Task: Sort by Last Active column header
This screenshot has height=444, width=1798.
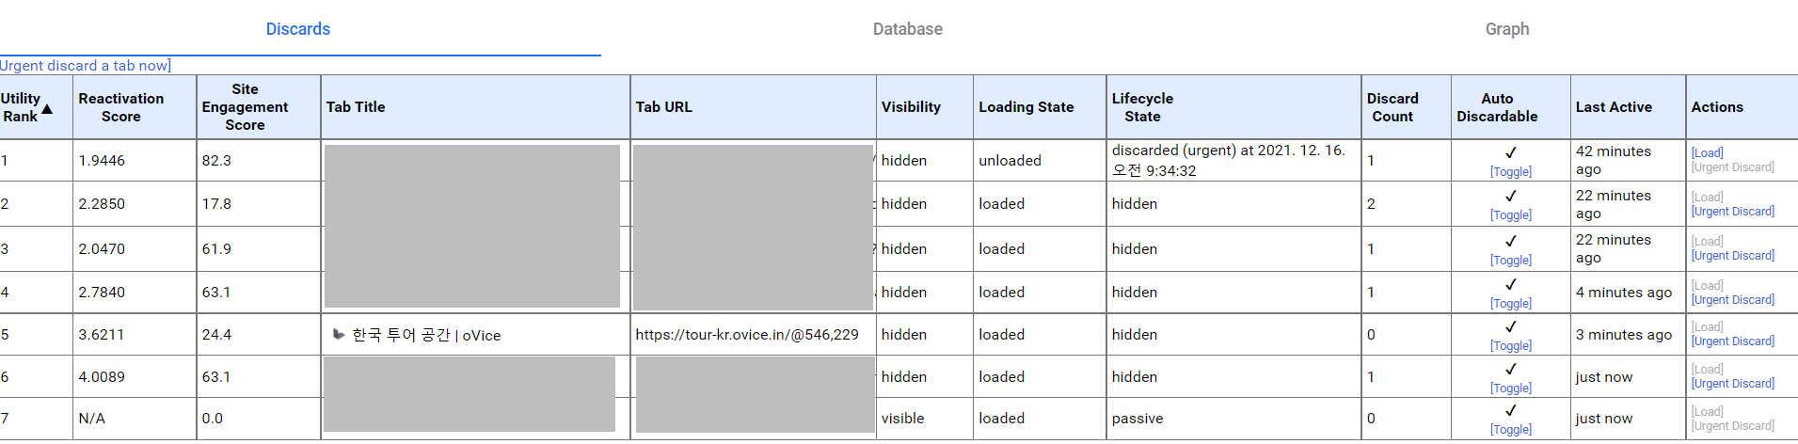Action: pos(1614,107)
